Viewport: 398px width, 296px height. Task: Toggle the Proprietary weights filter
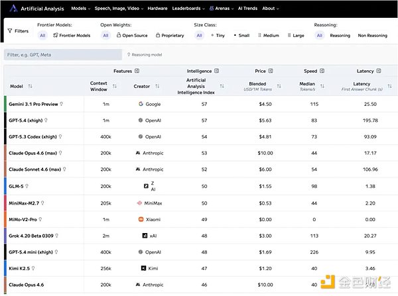click(x=169, y=35)
